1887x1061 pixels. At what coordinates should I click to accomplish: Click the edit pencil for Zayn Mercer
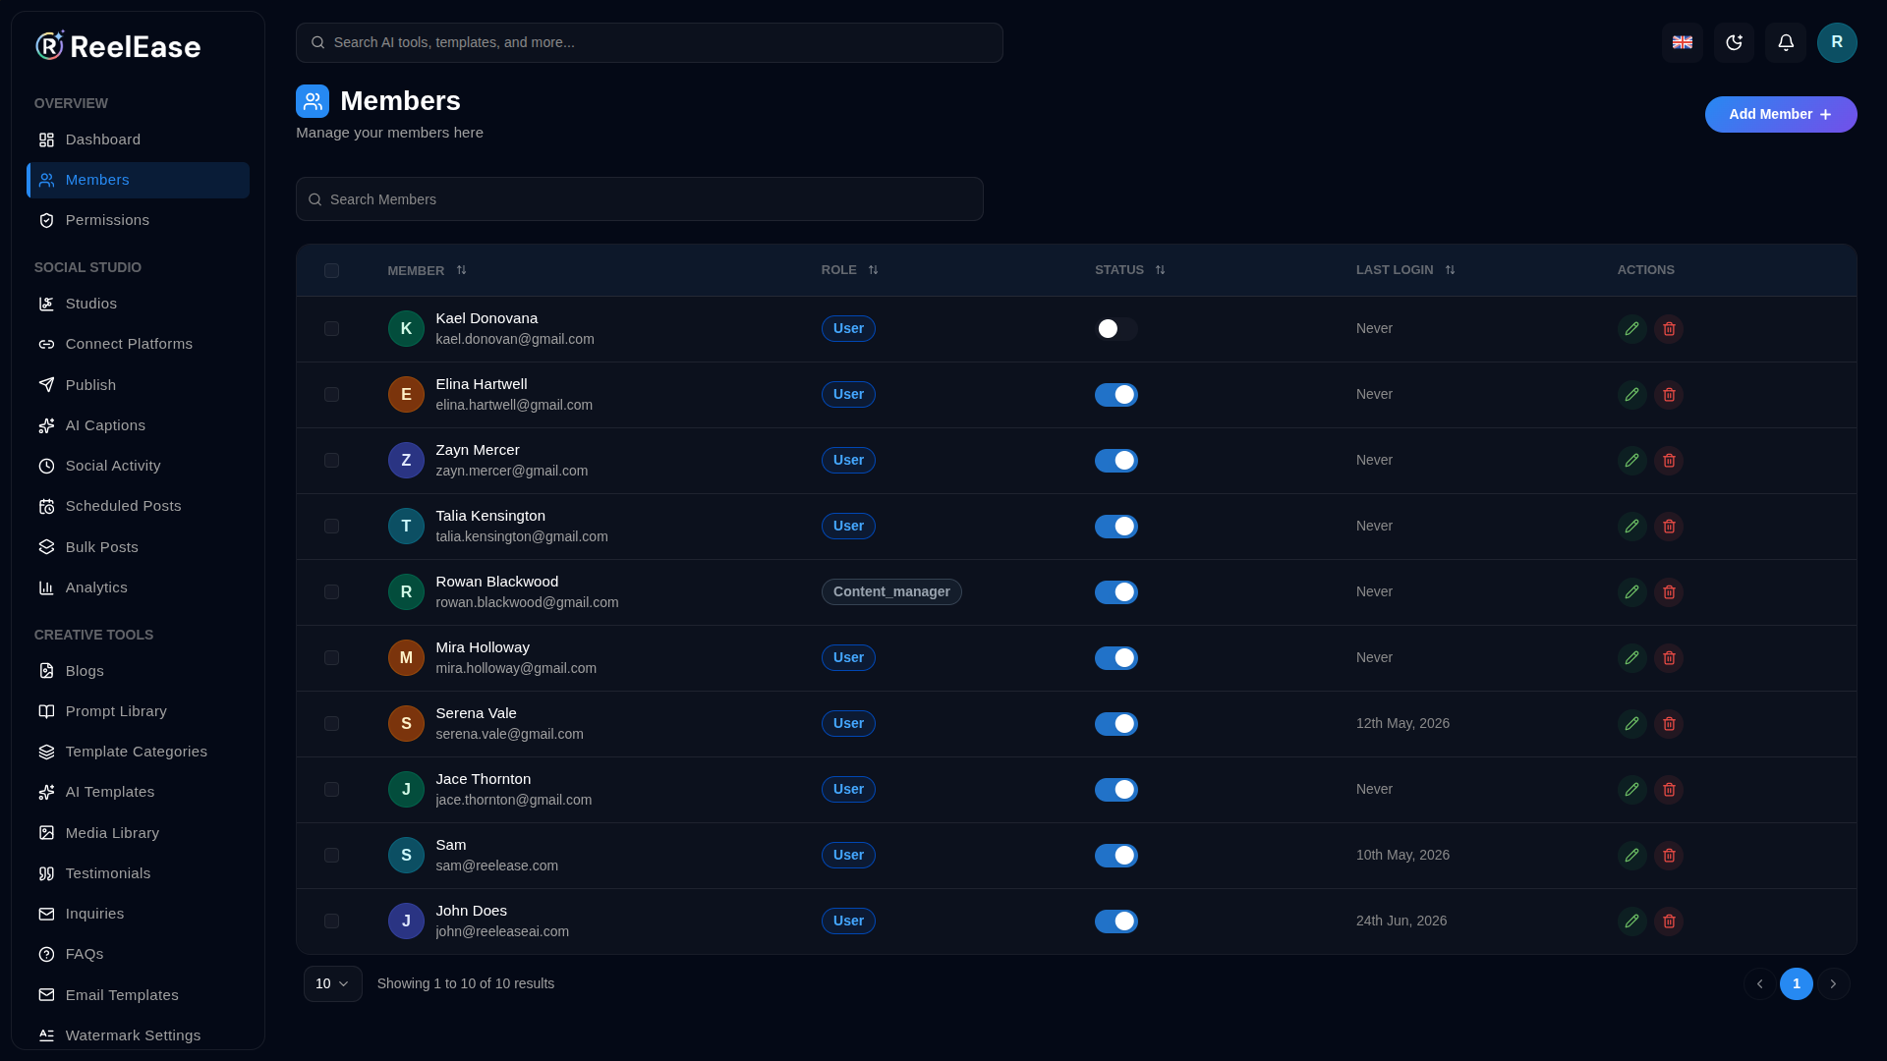coord(1631,461)
